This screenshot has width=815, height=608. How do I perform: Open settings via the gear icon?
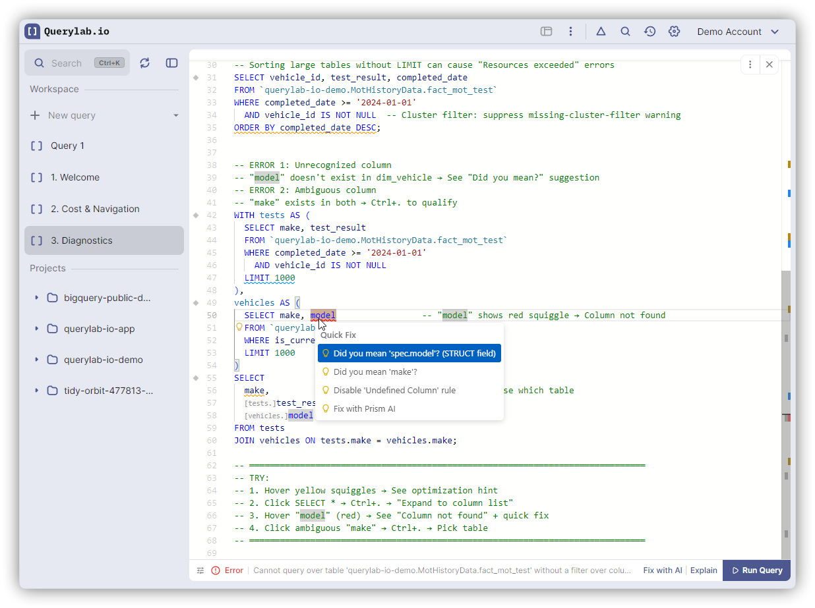(674, 32)
